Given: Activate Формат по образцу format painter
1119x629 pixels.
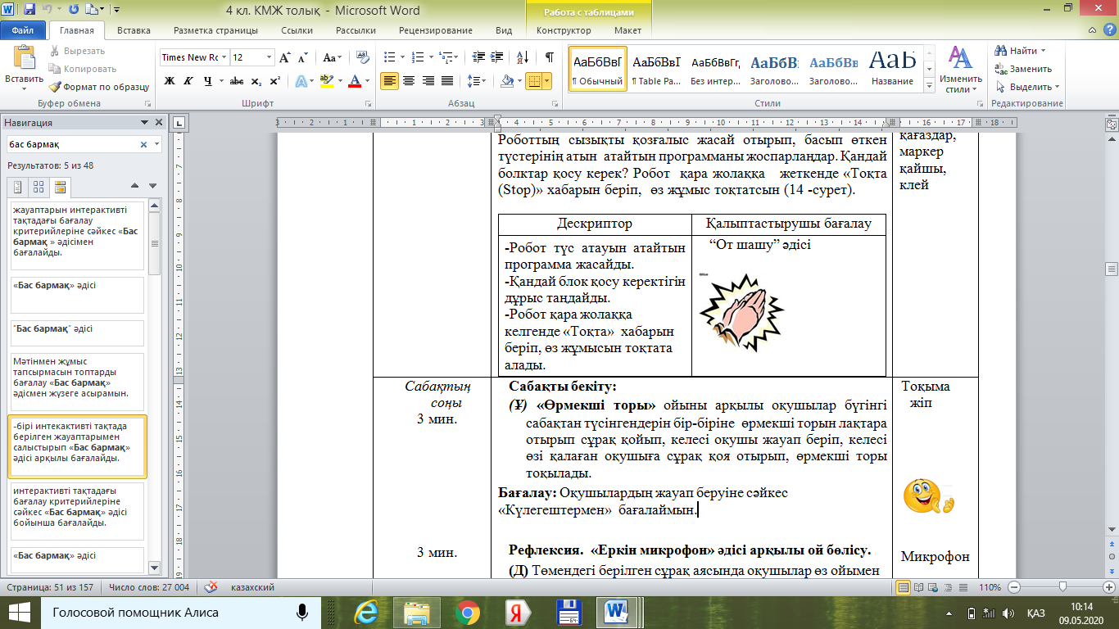Looking at the screenshot, I should point(98,86).
